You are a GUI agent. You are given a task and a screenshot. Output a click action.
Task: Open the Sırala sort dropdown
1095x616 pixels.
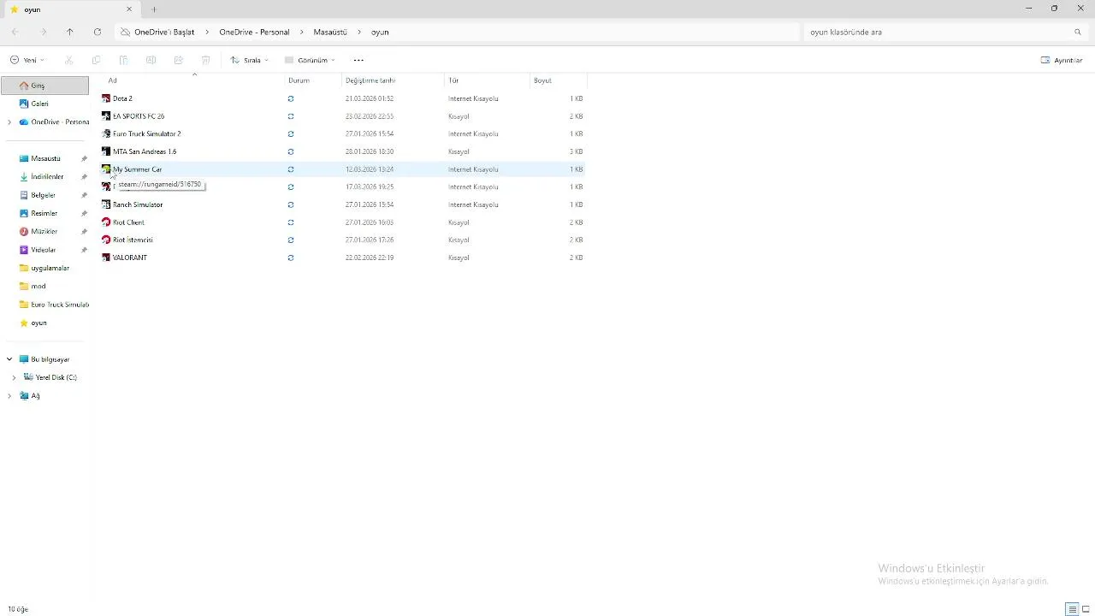click(250, 60)
